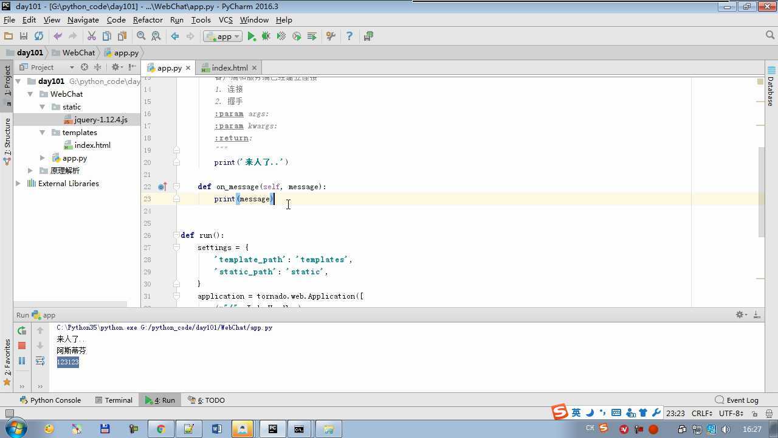Click the UTF-8 encoding status entry
The width and height of the screenshot is (778, 438).
(731, 413)
